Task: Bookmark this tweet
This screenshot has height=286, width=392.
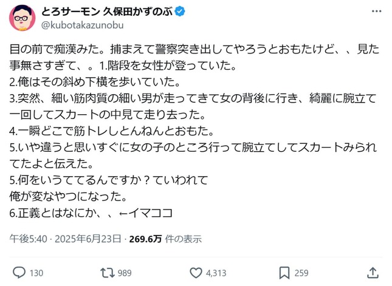Action: click(x=284, y=273)
